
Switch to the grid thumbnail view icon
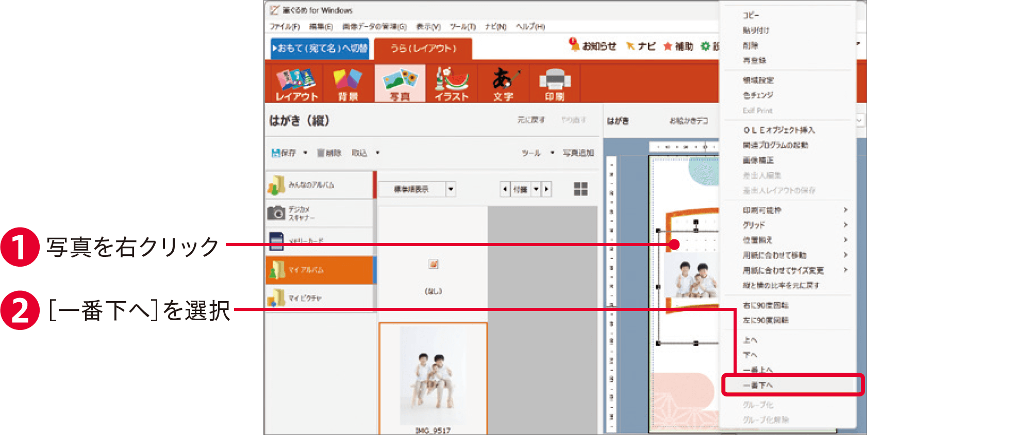coord(581,189)
